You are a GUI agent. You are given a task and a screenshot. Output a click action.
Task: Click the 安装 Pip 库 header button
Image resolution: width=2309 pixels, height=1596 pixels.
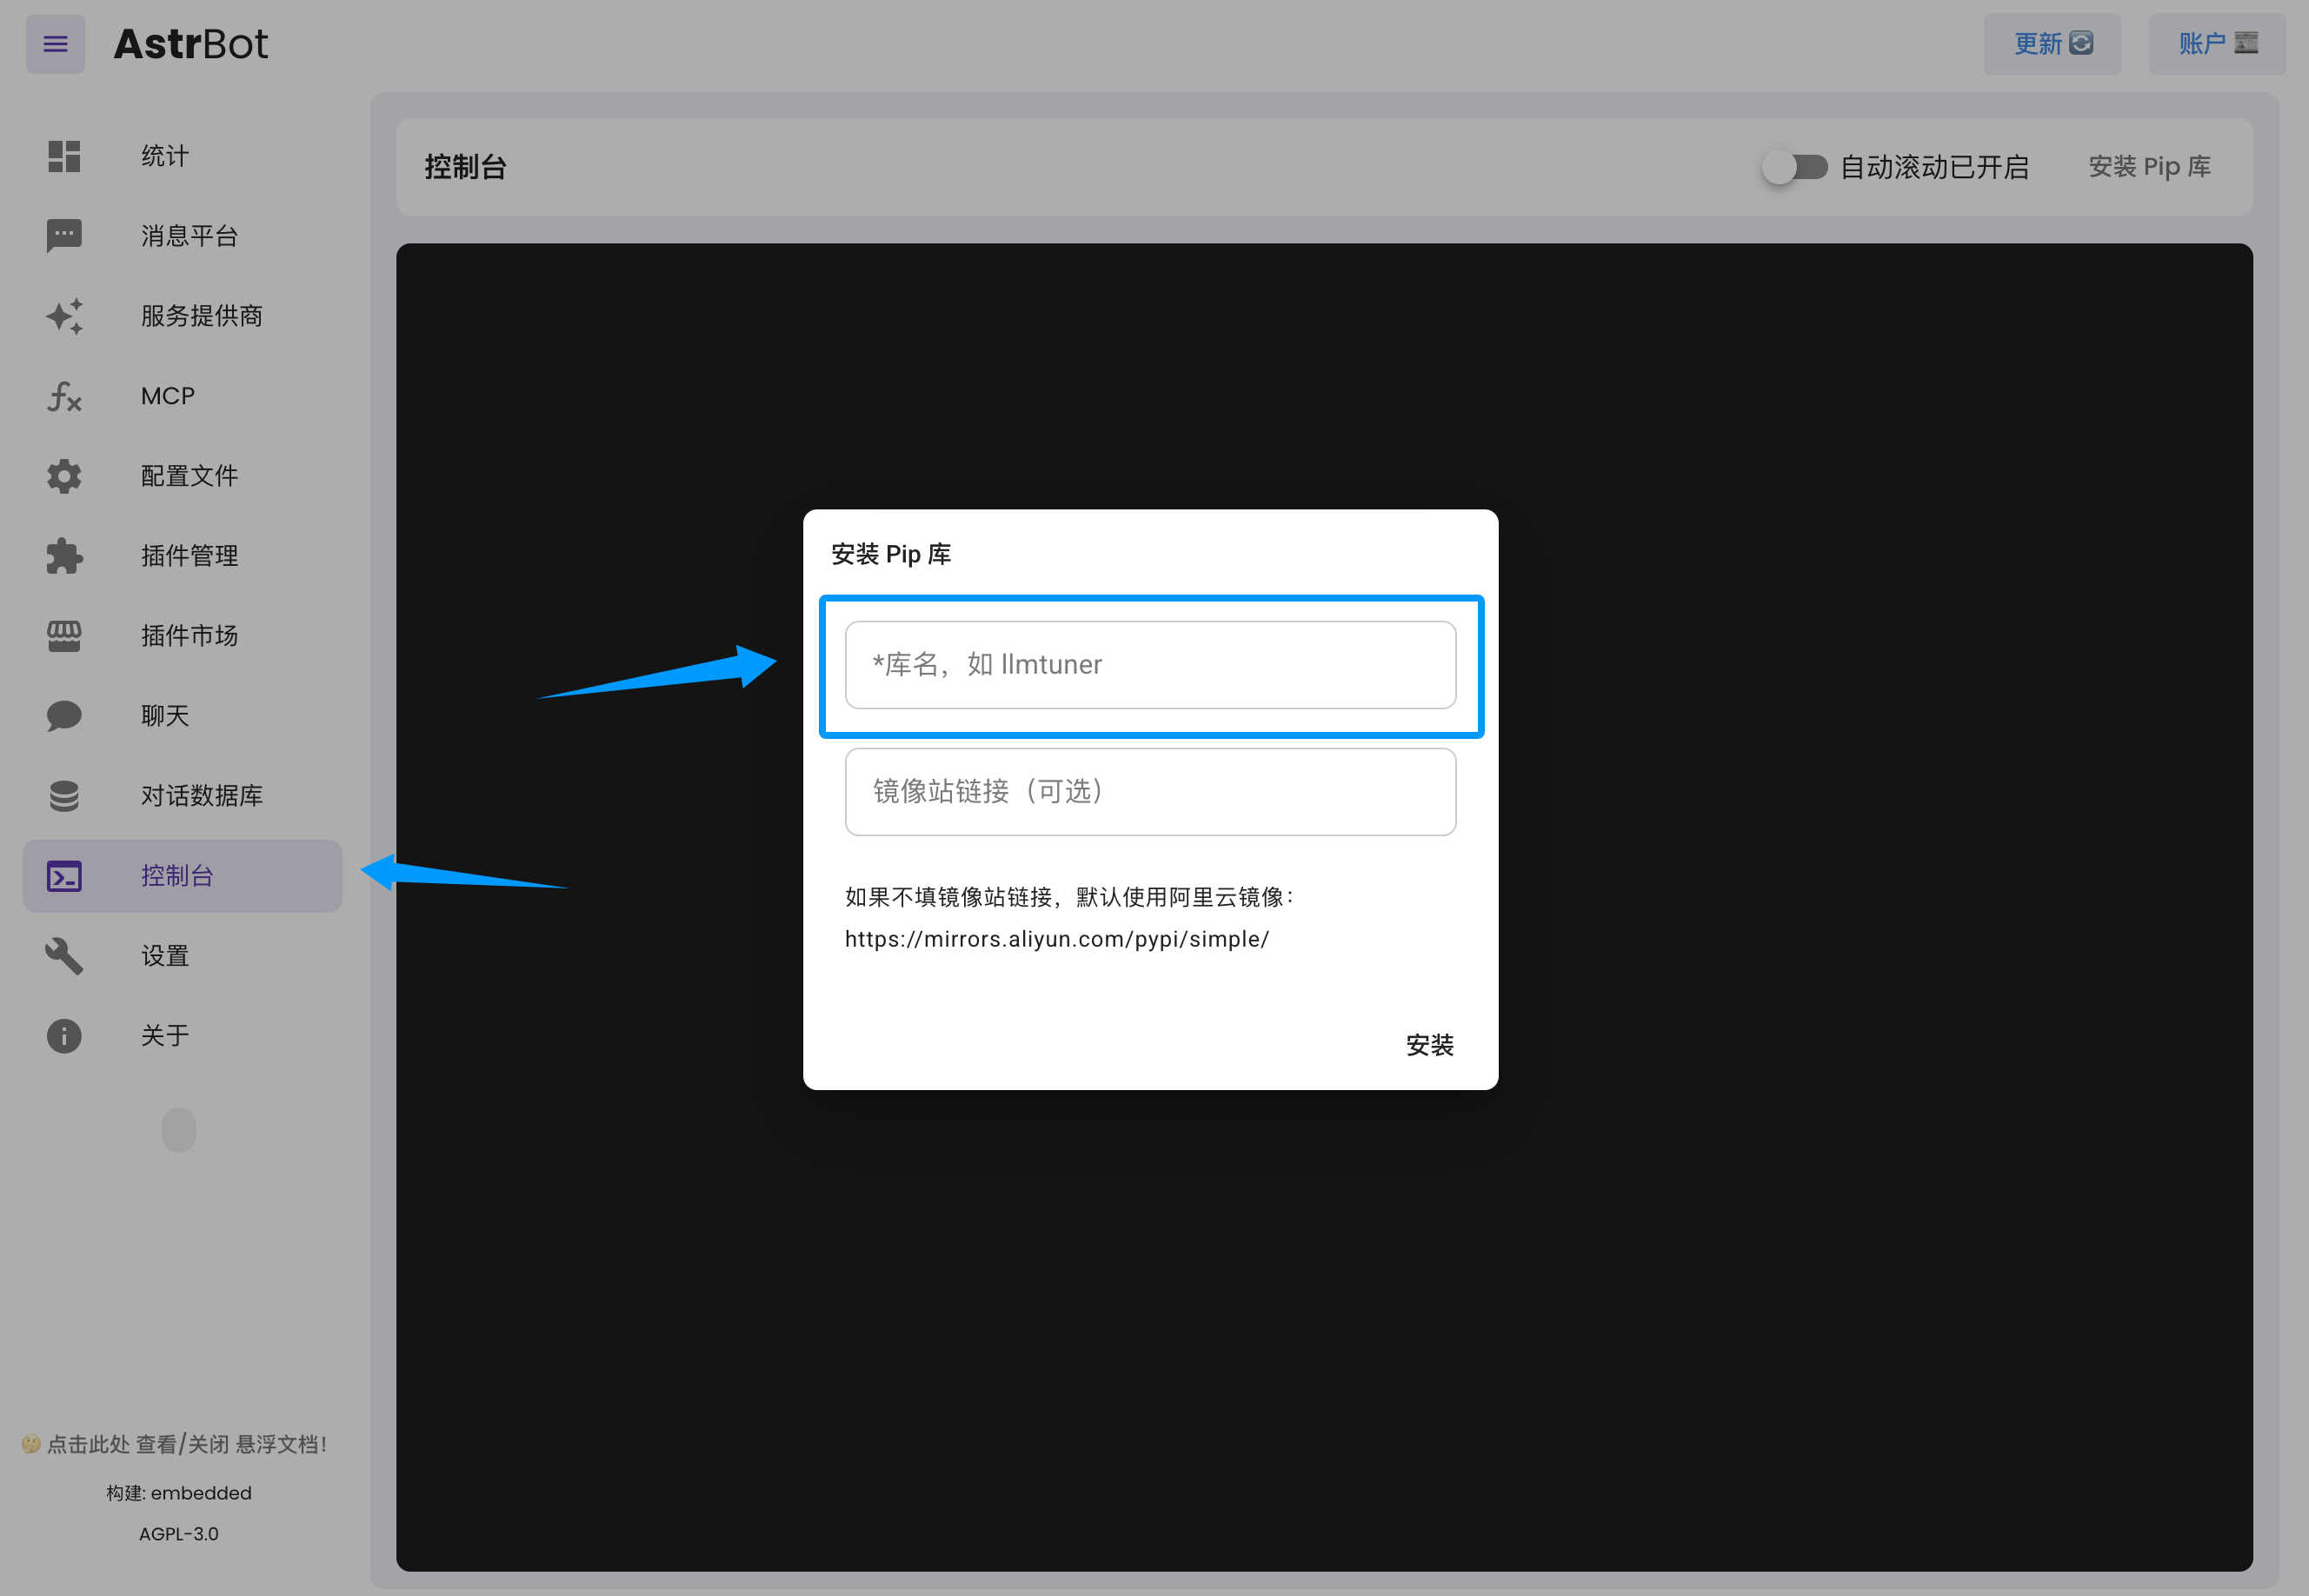pyautogui.click(x=2149, y=167)
